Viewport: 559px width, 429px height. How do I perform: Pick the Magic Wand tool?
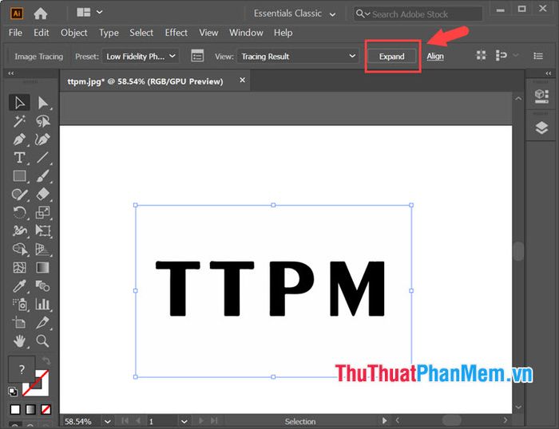pos(19,121)
